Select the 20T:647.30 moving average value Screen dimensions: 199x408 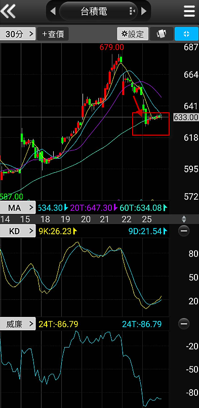[92, 208]
